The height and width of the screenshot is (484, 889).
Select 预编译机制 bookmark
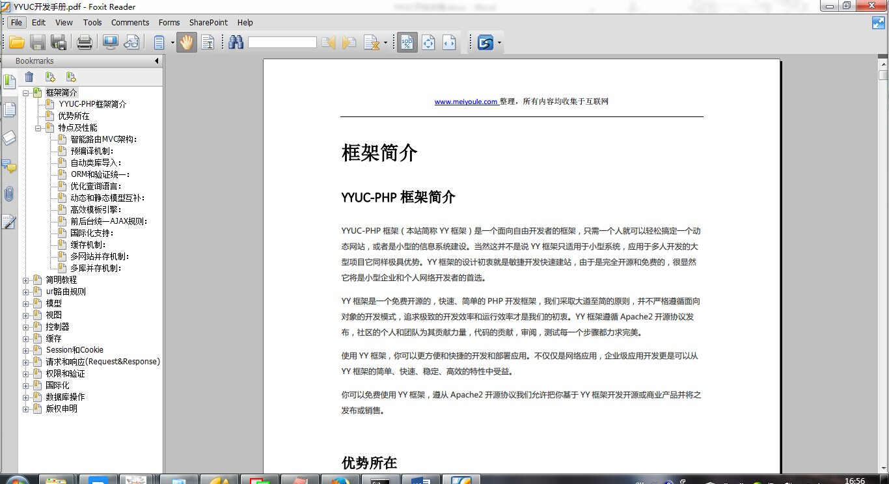[x=92, y=151]
